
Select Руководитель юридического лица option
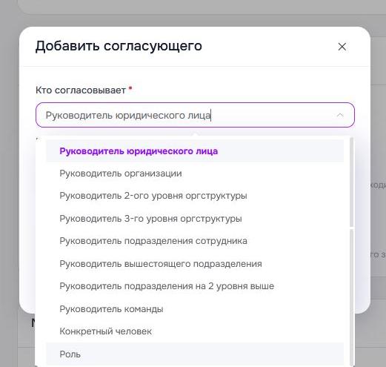click(195, 151)
